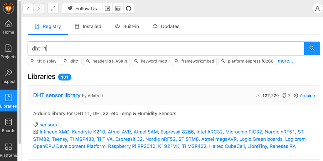The height and width of the screenshot is (161, 323).
Task: Click the Follow Us Twitter button
Action: pos(82,9)
